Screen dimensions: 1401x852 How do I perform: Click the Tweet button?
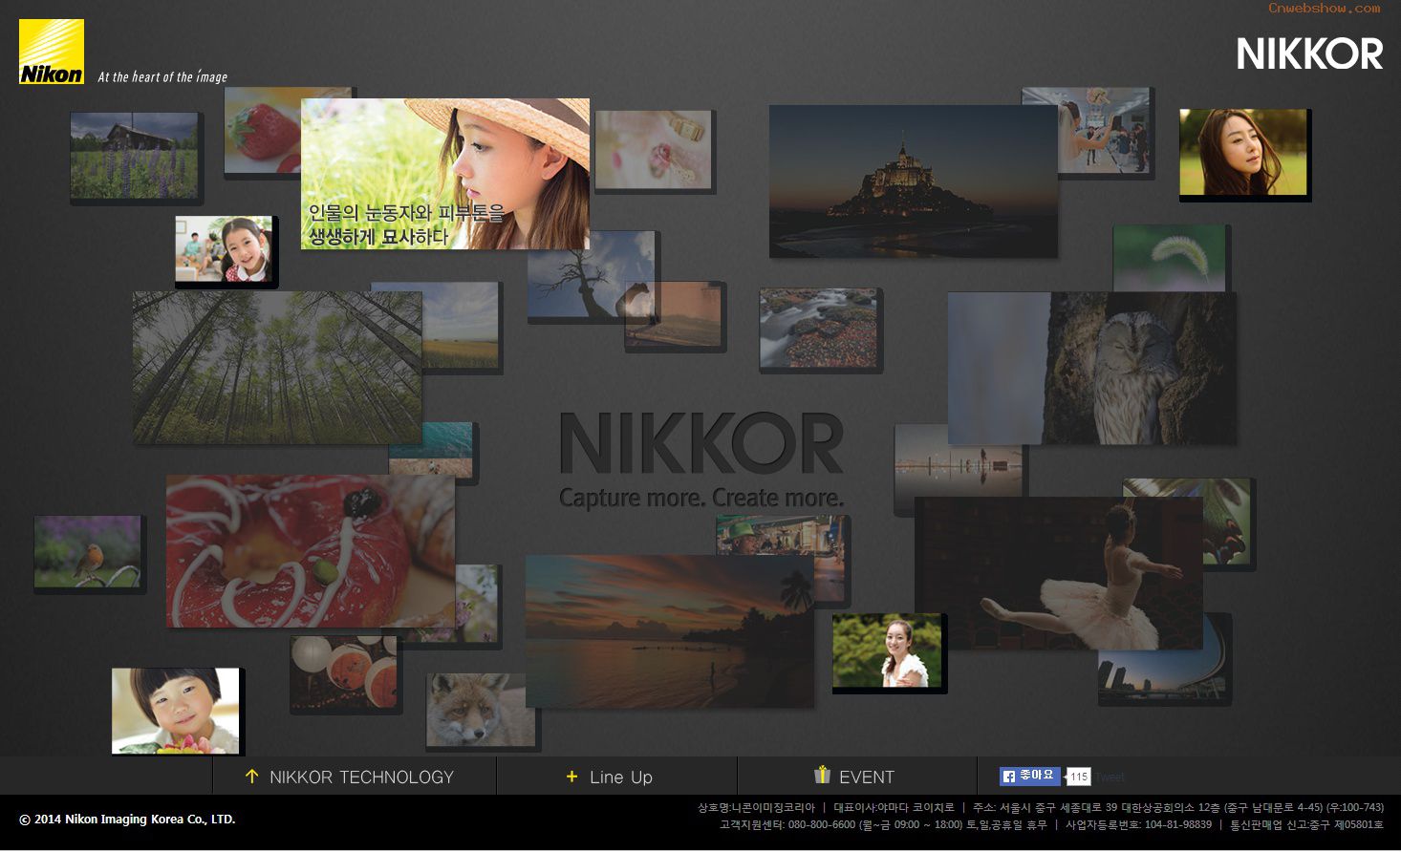coord(1110,777)
